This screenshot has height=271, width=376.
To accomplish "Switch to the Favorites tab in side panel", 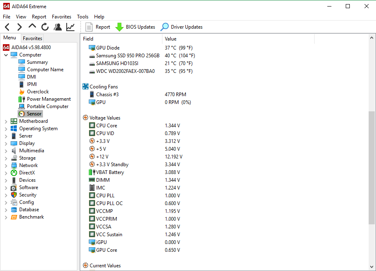I will [32, 38].
